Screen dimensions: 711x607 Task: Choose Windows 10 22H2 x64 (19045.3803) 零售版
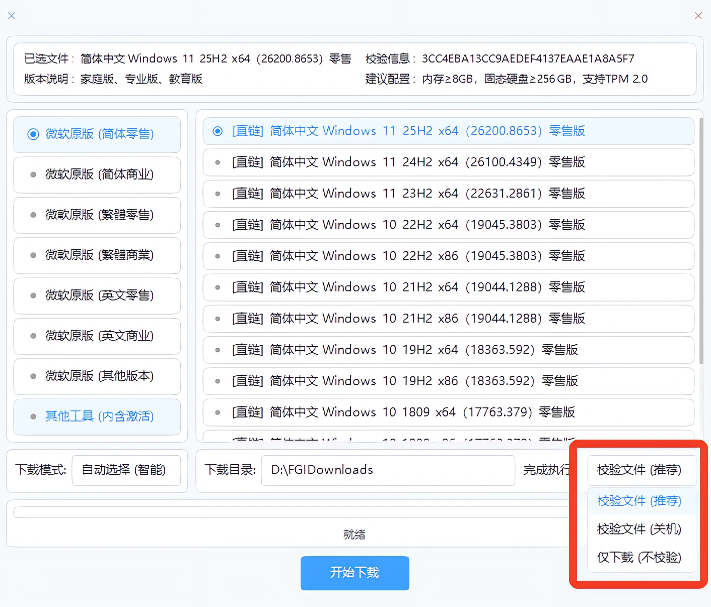448,225
